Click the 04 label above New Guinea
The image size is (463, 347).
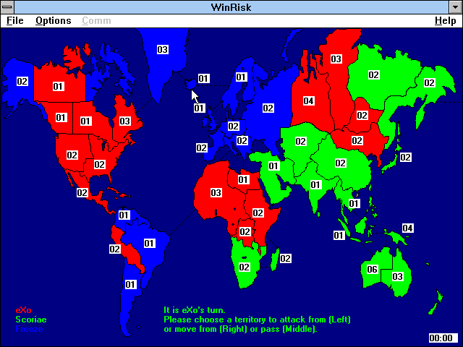407,228
